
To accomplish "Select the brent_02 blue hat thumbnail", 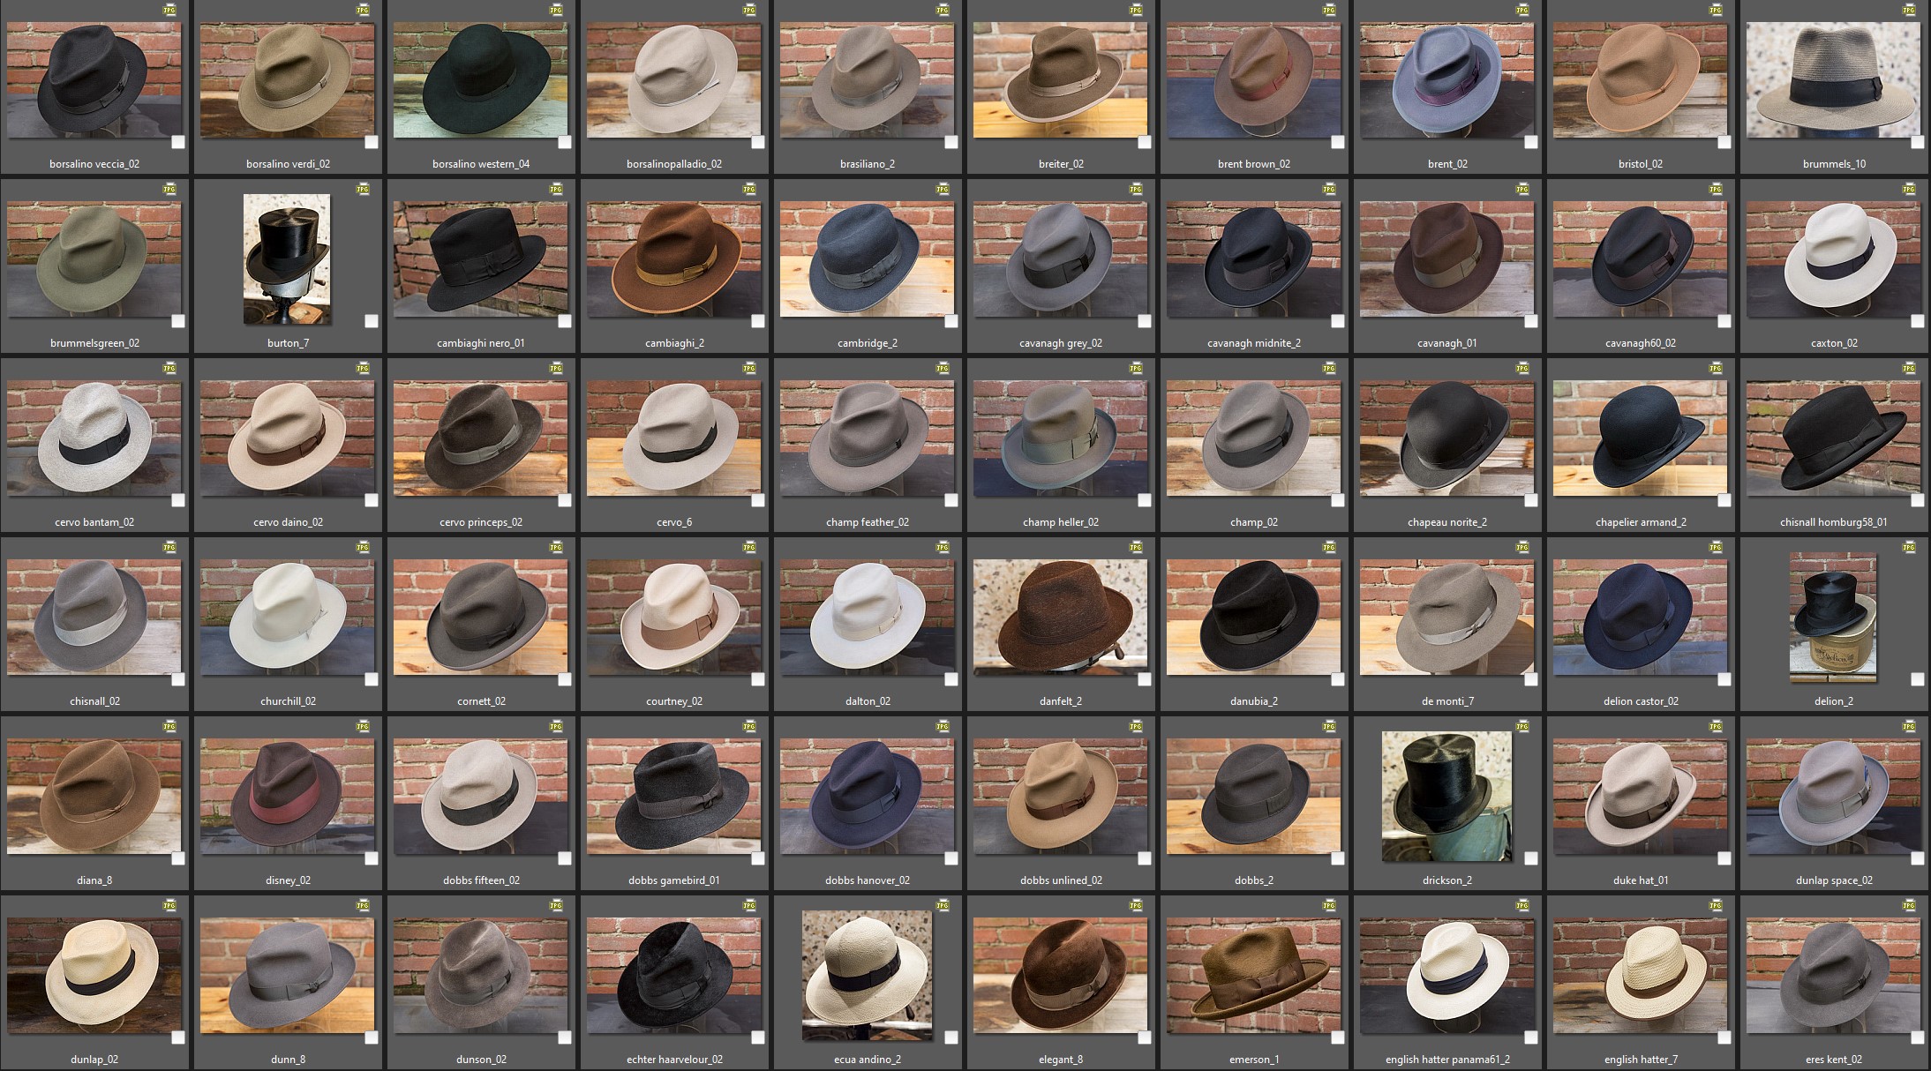I will 1446,80.
